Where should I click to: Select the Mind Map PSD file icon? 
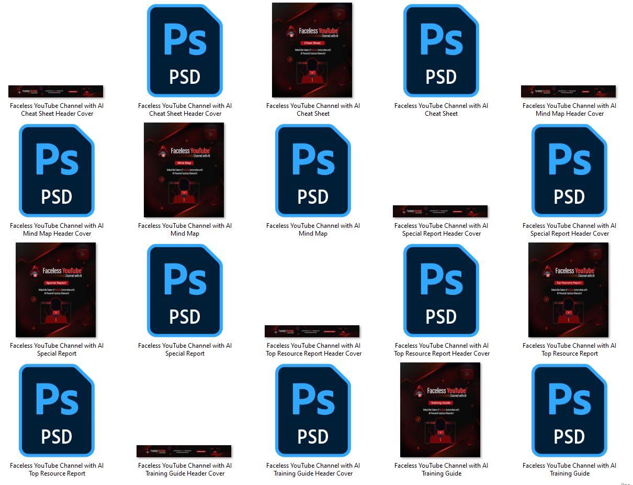point(313,170)
